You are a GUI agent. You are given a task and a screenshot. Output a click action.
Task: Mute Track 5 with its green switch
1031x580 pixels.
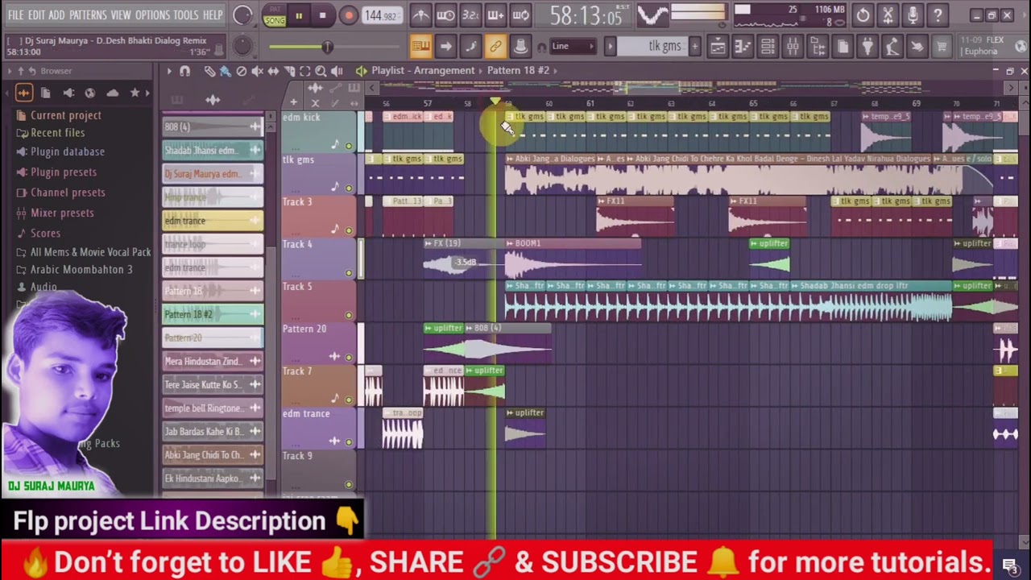349,315
